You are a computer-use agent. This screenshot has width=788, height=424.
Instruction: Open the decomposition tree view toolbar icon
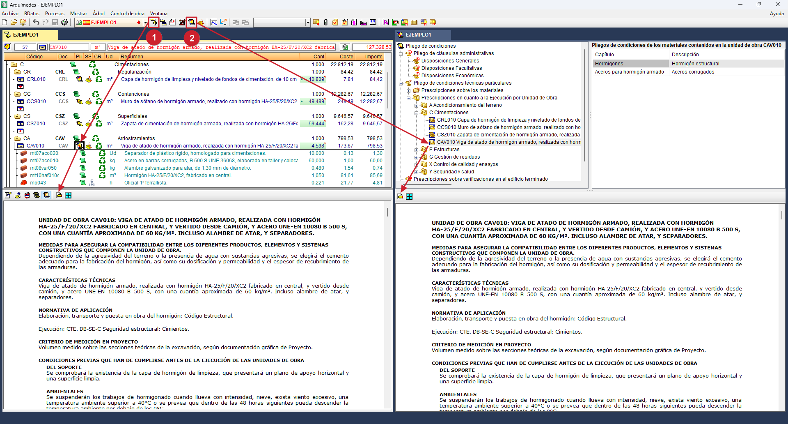click(x=154, y=22)
